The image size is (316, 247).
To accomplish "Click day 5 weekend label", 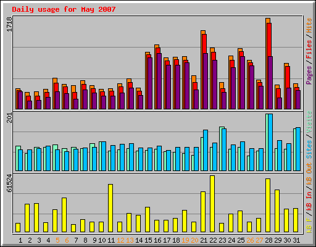I will coord(57,240).
